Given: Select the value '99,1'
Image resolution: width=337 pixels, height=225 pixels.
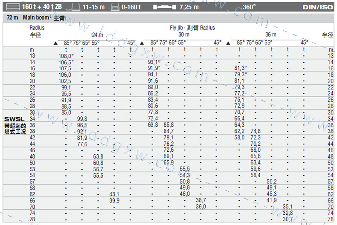Looking at the screenshot, I should click(x=66, y=88).
